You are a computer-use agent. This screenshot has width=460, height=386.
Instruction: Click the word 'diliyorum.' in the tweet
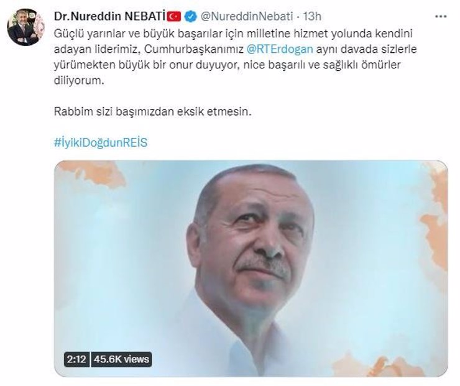click(x=79, y=81)
